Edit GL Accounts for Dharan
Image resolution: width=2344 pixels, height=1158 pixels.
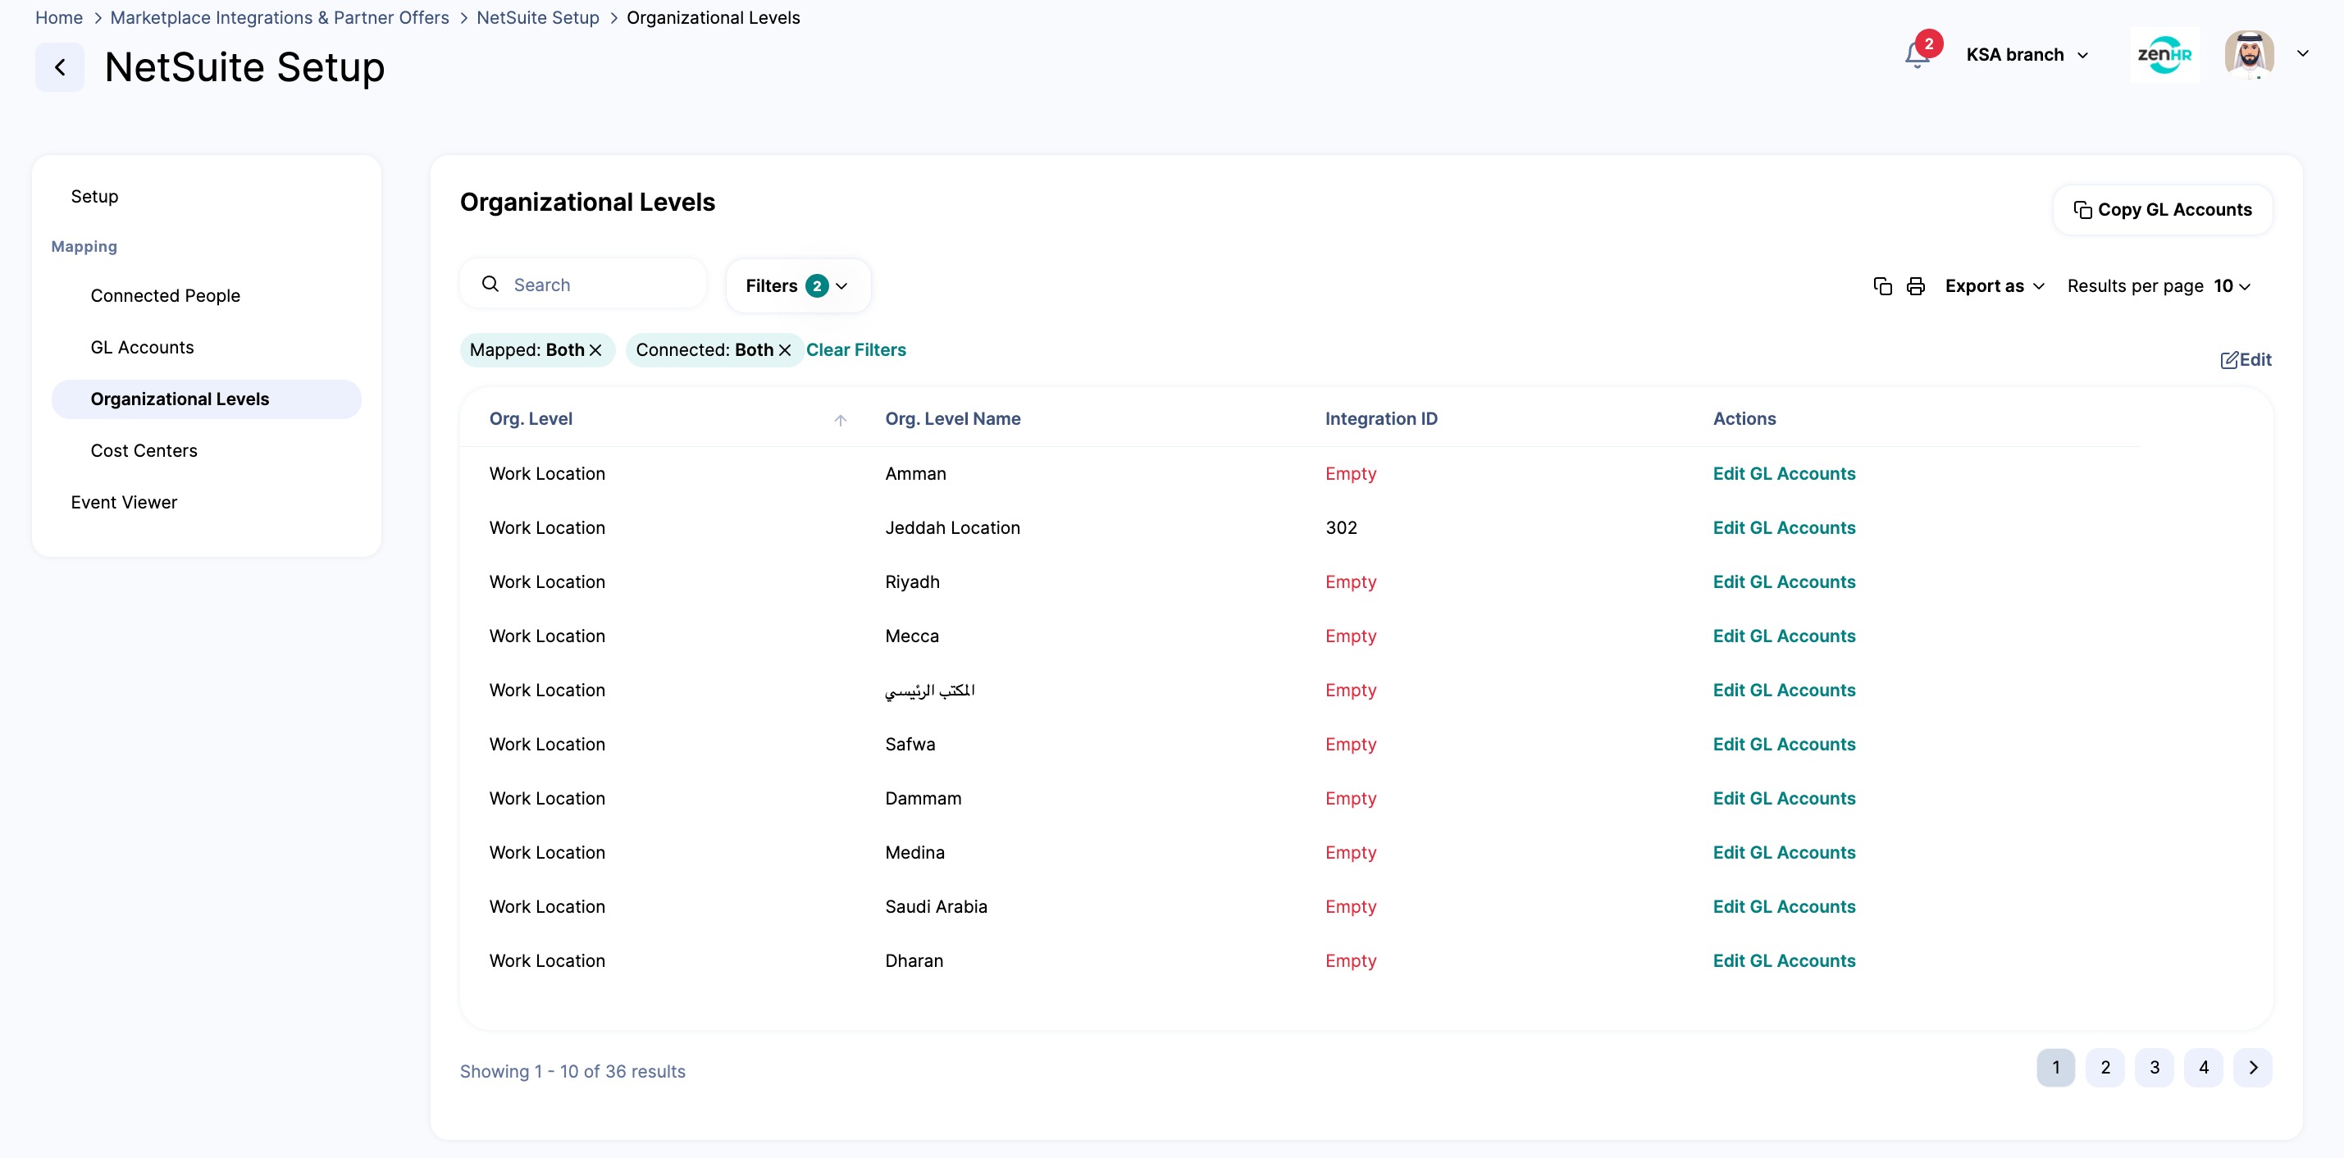(x=1784, y=960)
